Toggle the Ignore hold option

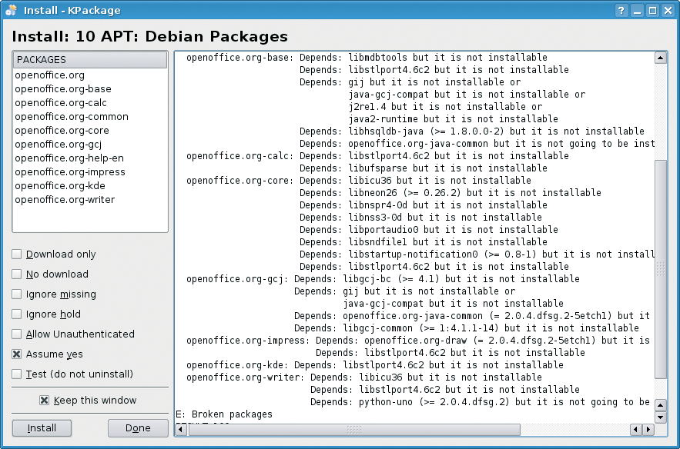pyautogui.click(x=16, y=314)
